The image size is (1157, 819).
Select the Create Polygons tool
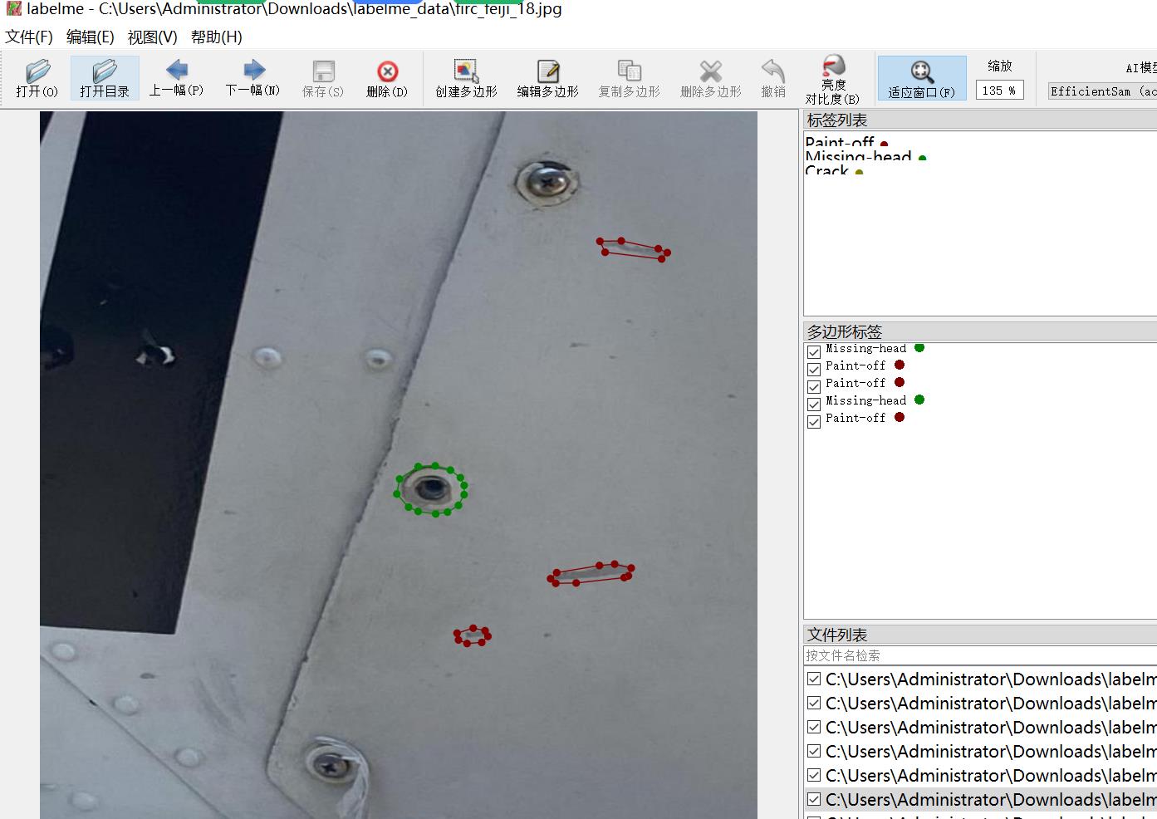click(x=466, y=79)
